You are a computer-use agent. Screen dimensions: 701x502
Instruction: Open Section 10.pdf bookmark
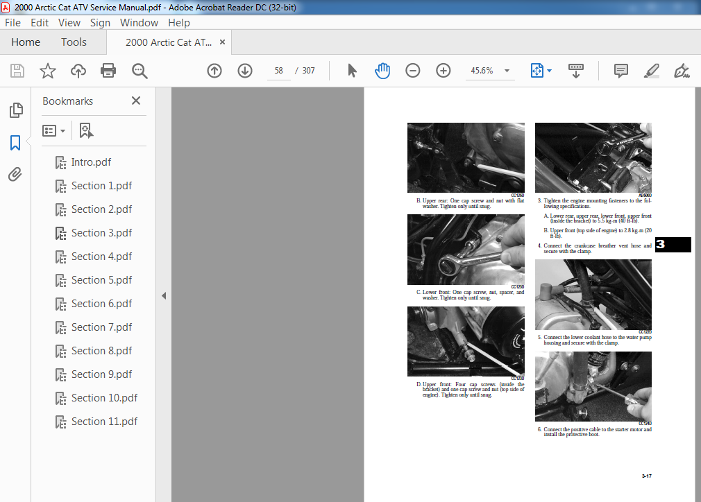(x=104, y=398)
